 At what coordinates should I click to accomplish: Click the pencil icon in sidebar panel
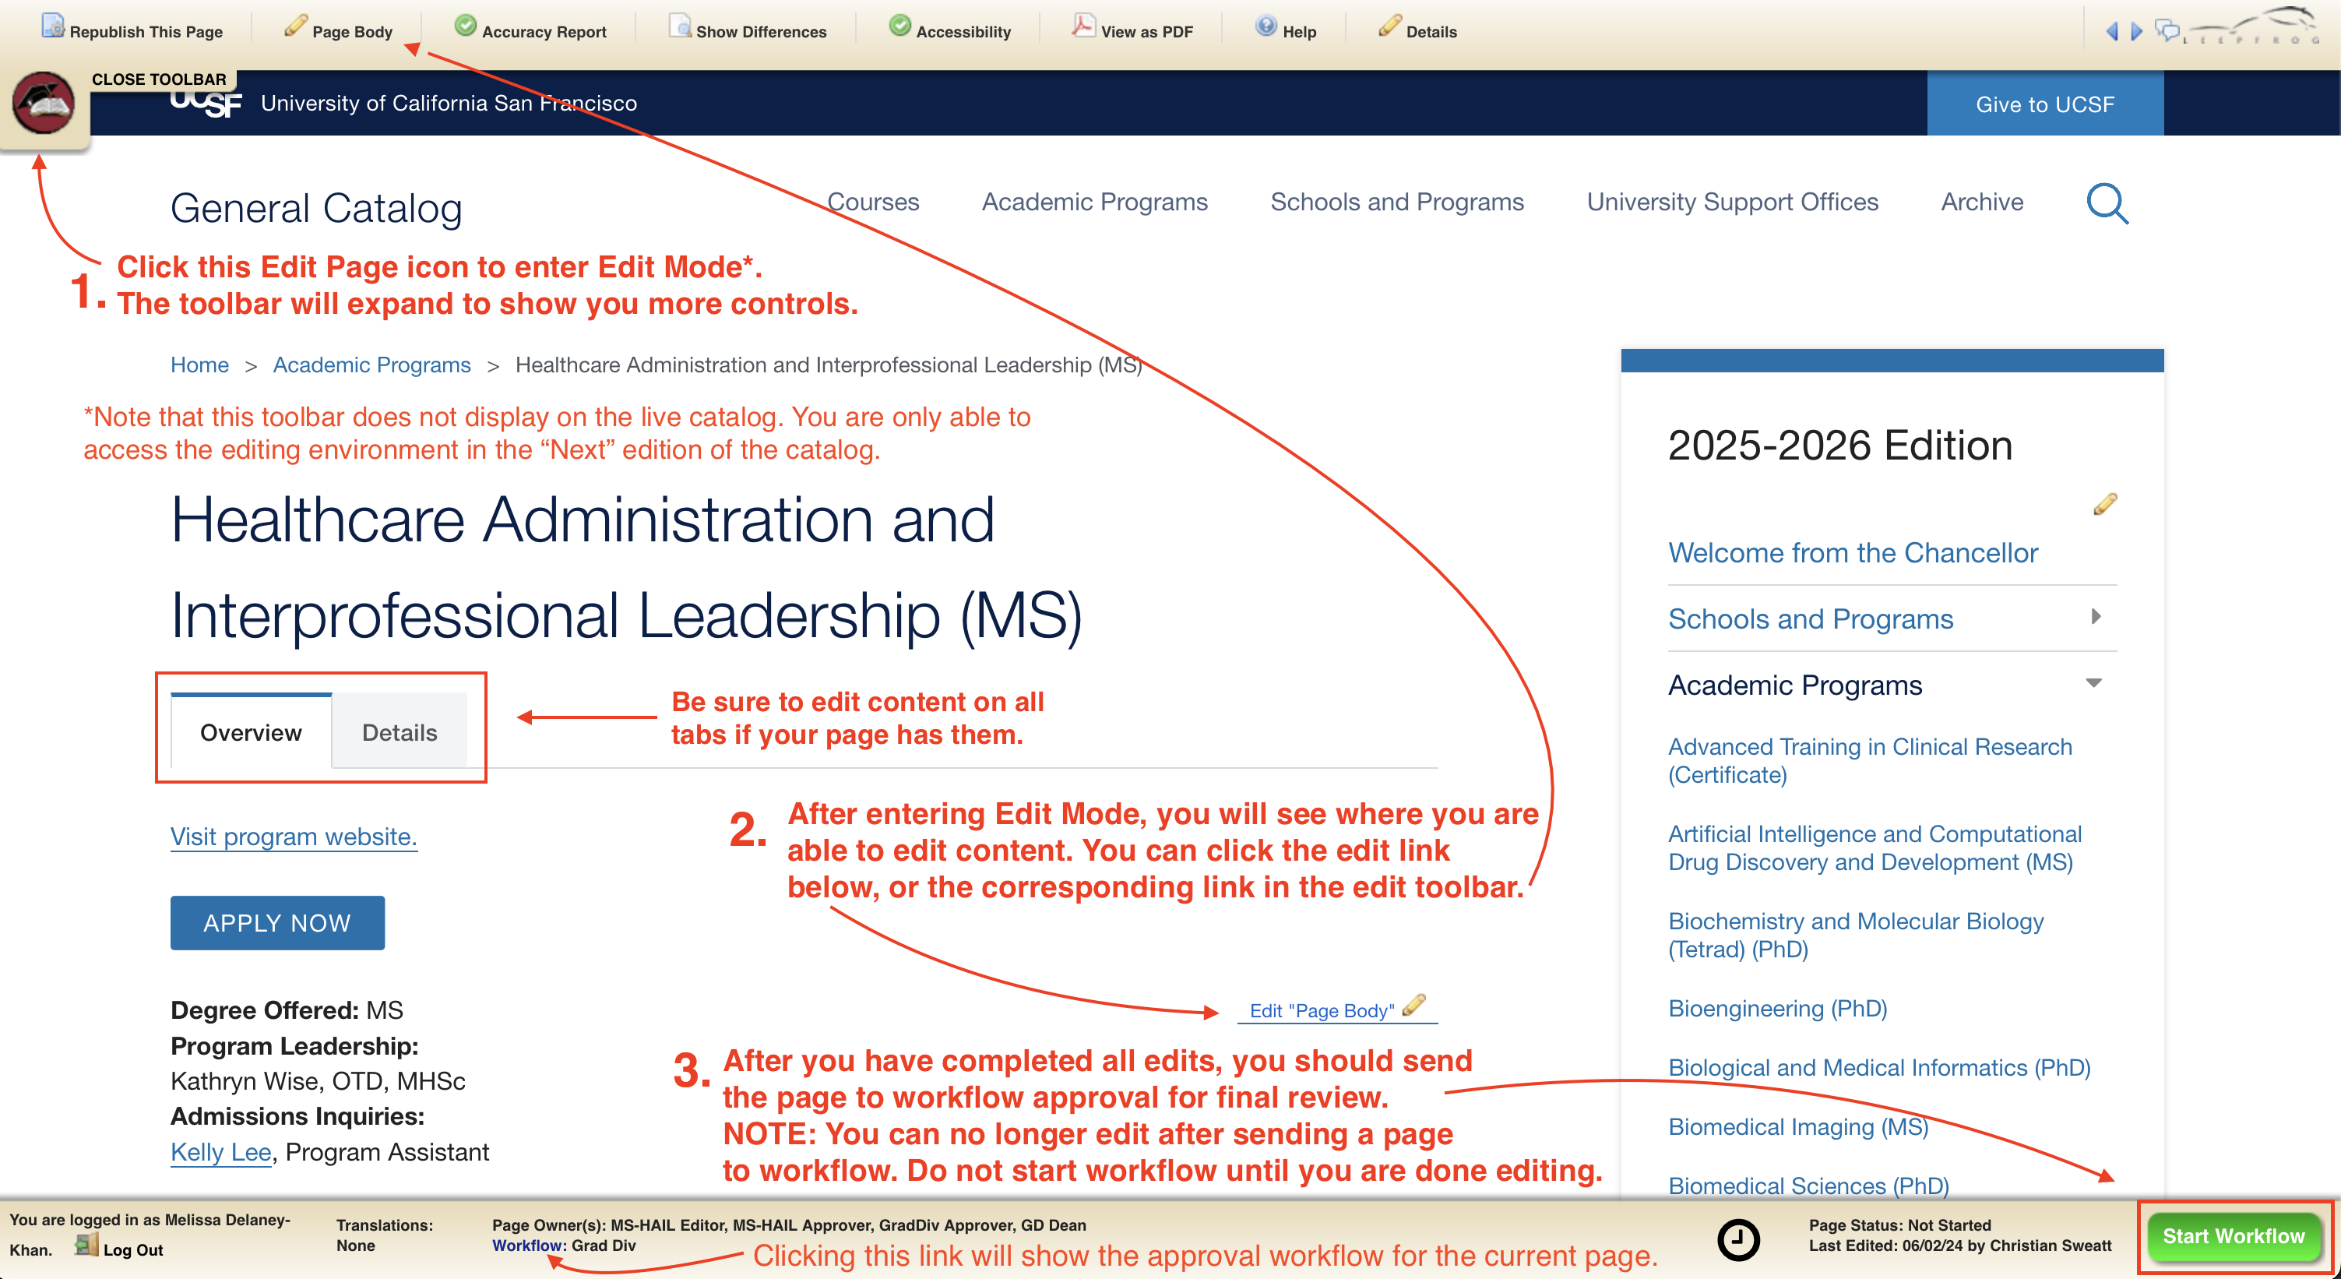coord(2105,504)
